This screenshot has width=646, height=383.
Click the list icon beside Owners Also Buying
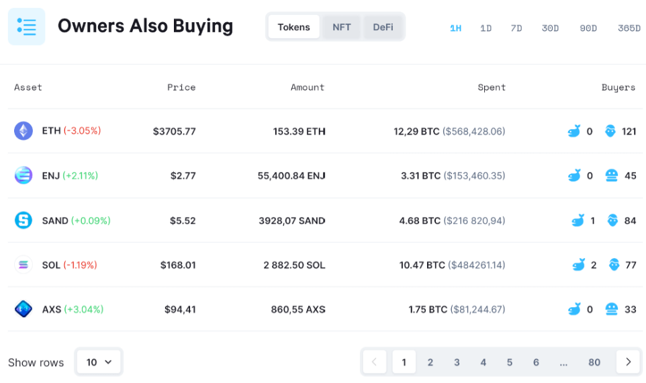pyautogui.click(x=26, y=27)
